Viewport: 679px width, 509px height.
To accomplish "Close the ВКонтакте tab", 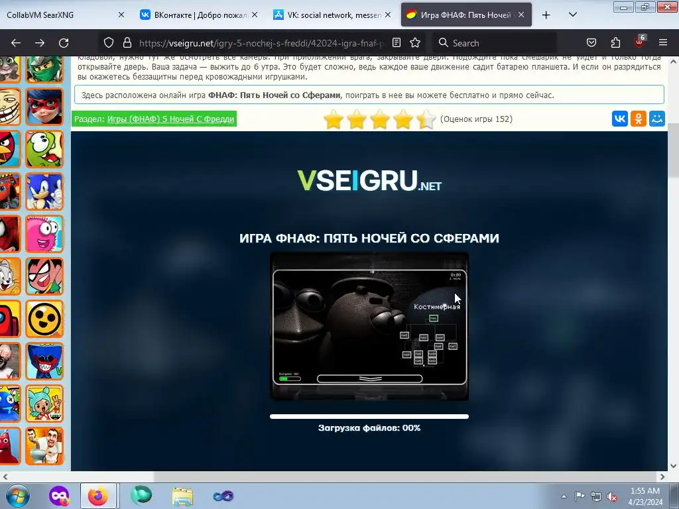I will point(255,15).
